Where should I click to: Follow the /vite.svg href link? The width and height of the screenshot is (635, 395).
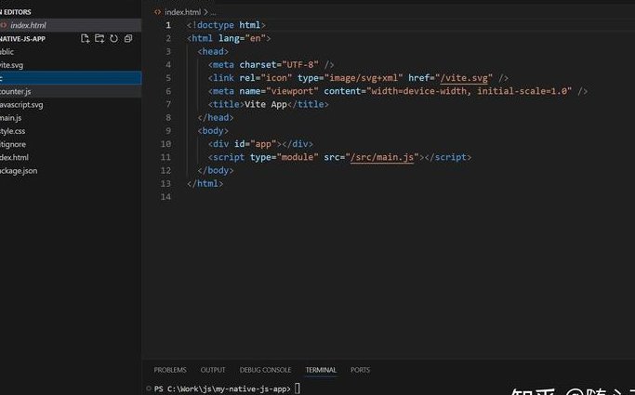(x=464, y=78)
